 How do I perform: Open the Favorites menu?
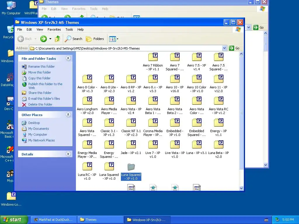[54, 29]
